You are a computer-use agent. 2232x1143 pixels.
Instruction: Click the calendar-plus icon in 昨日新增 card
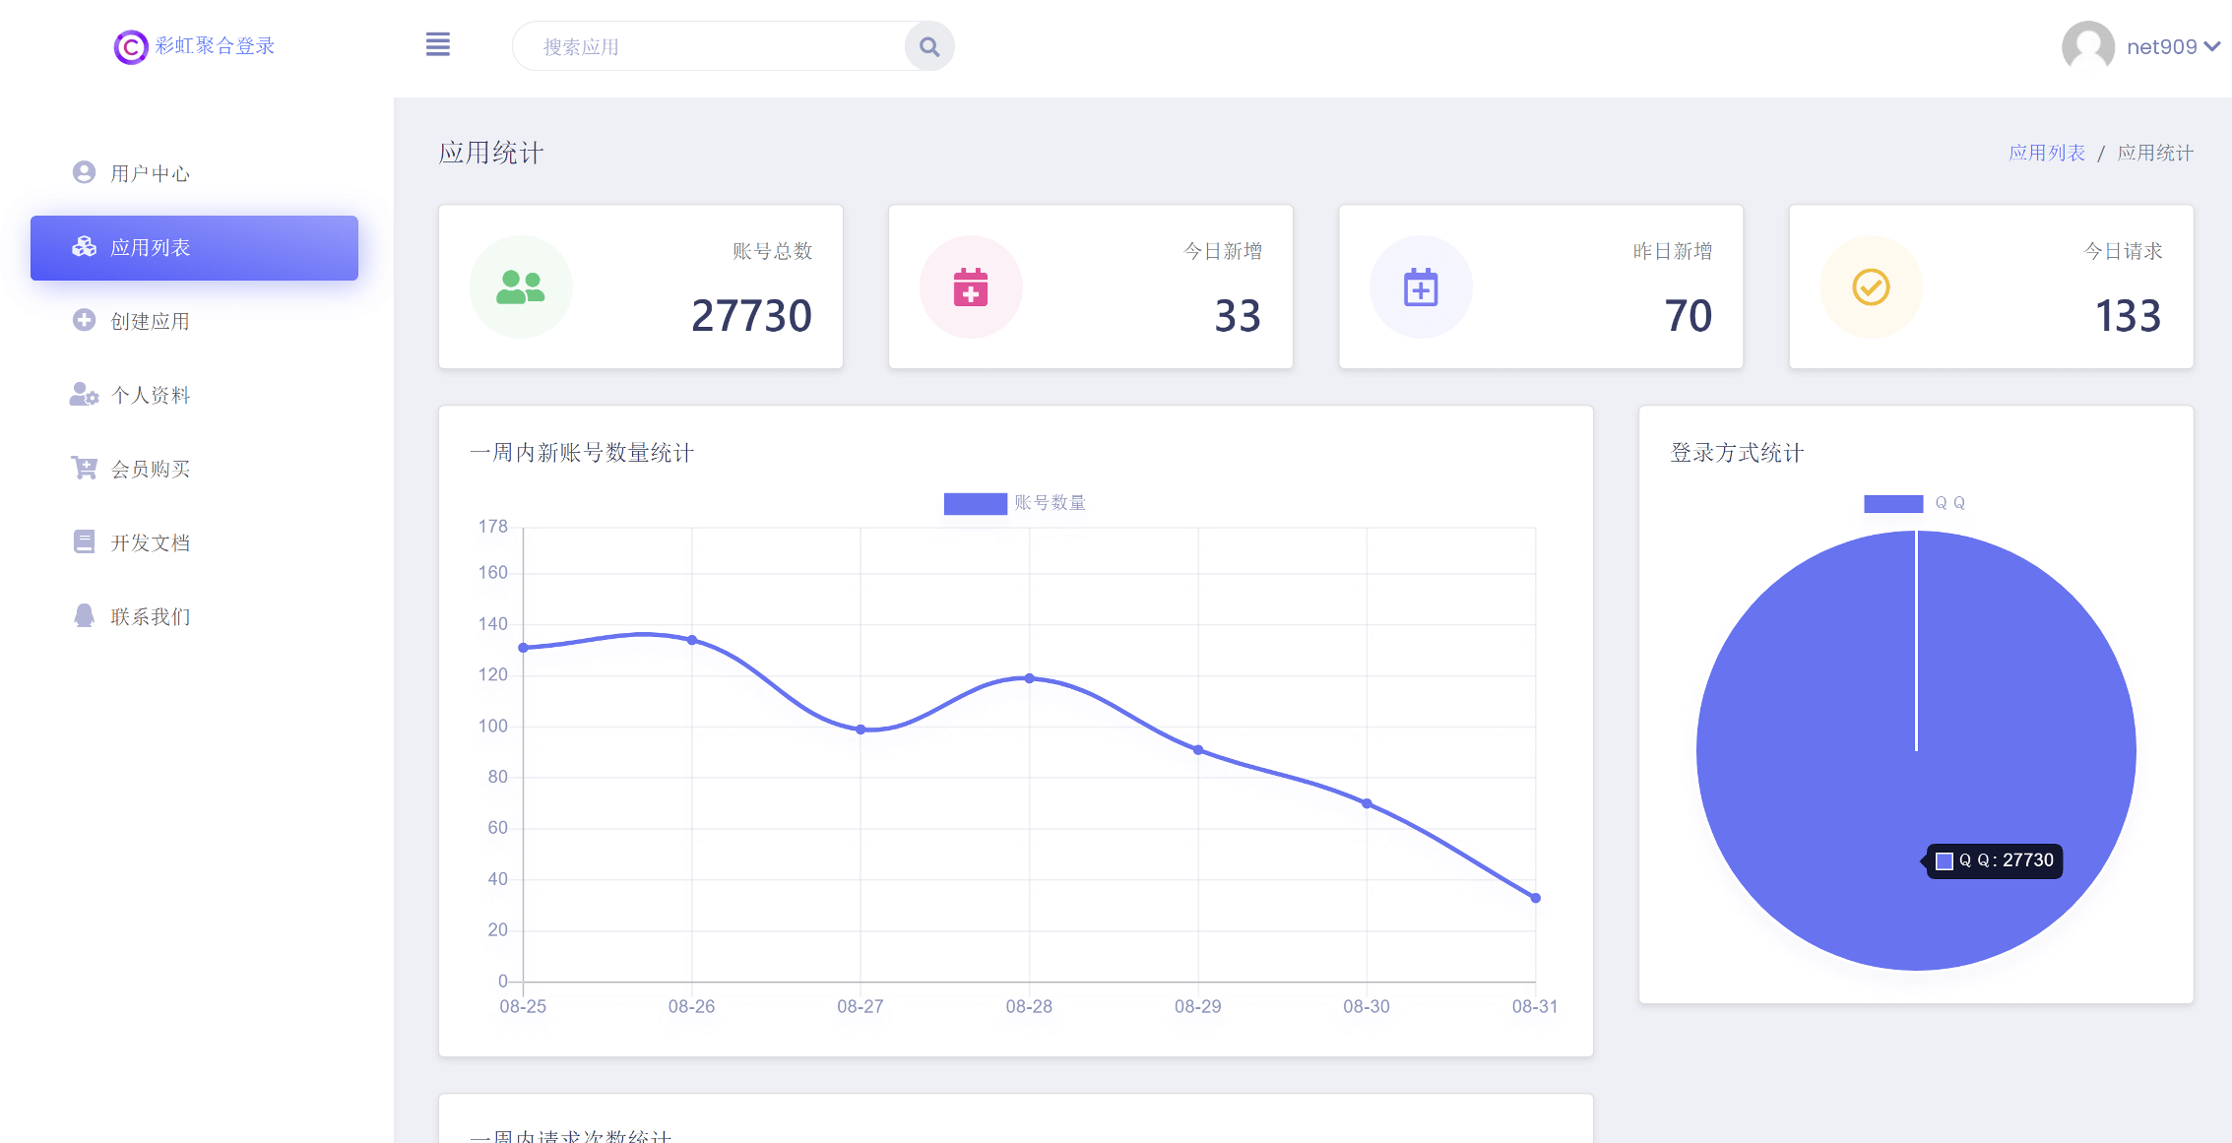pyautogui.click(x=1420, y=287)
